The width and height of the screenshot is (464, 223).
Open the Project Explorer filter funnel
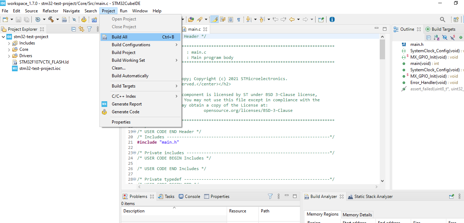(x=90, y=29)
